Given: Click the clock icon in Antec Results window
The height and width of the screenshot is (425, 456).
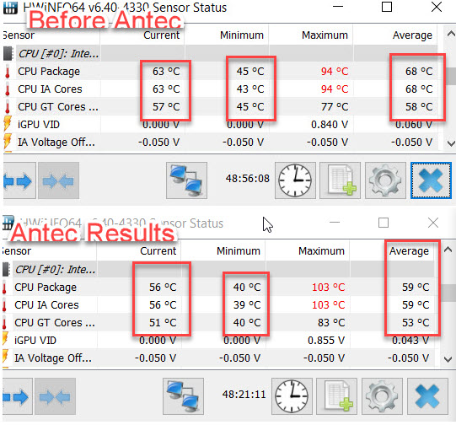Looking at the screenshot, I should 292,396.
